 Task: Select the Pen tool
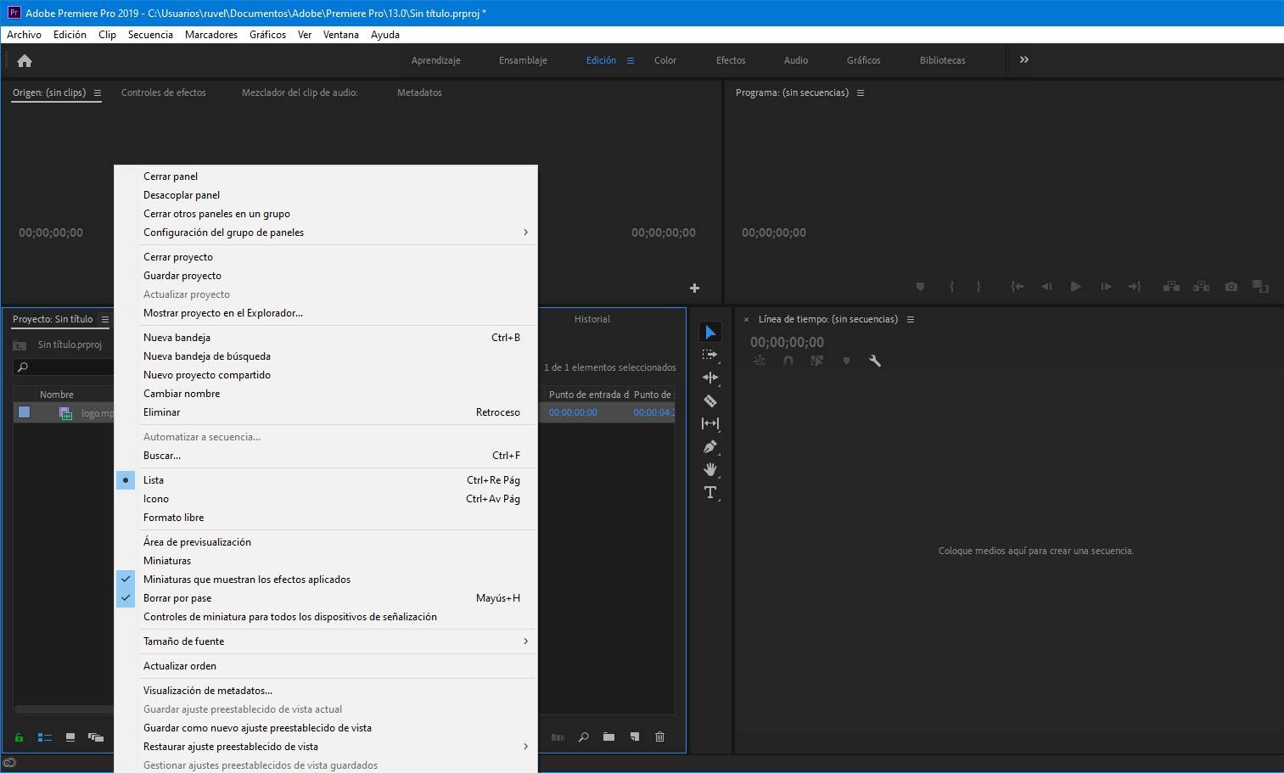pyautogui.click(x=710, y=446)
